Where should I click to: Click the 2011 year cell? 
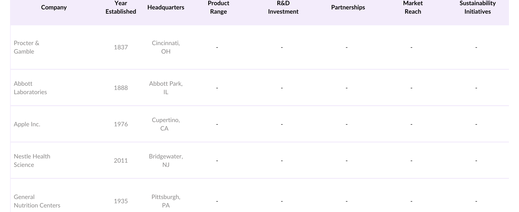pos(121,161)
